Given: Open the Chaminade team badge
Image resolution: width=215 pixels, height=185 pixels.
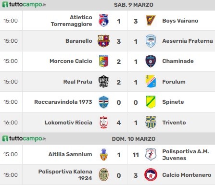Looking at the screenshot, I should (x=151, y=61).
